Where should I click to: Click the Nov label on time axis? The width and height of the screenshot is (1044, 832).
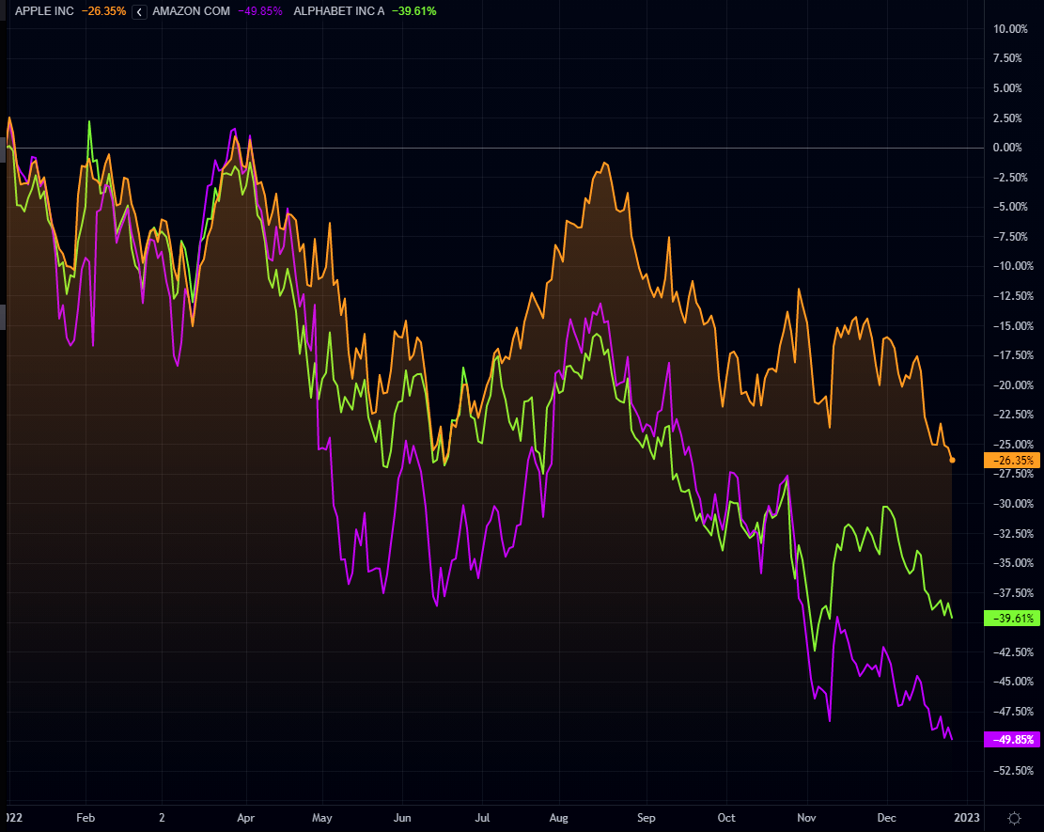pyautogui.click(x=806, y=817)
